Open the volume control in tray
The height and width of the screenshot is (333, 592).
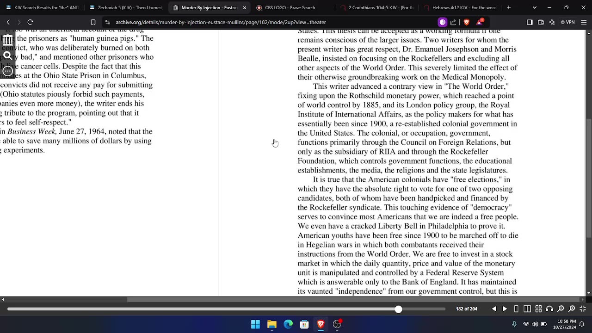tap(535, 324)
